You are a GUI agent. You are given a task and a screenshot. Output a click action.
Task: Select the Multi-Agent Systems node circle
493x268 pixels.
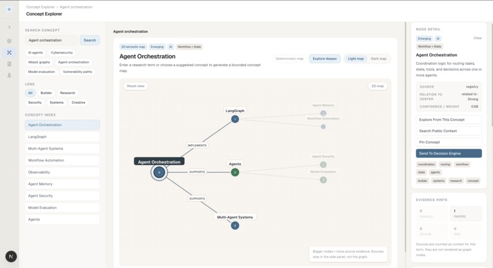(235, 226)
